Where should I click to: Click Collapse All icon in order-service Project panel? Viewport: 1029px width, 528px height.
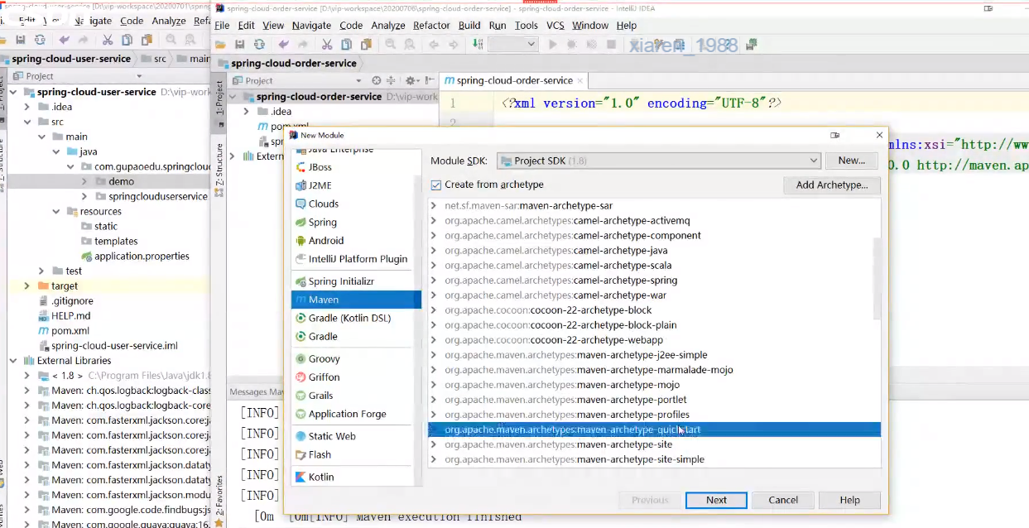(x=392, y=80)
